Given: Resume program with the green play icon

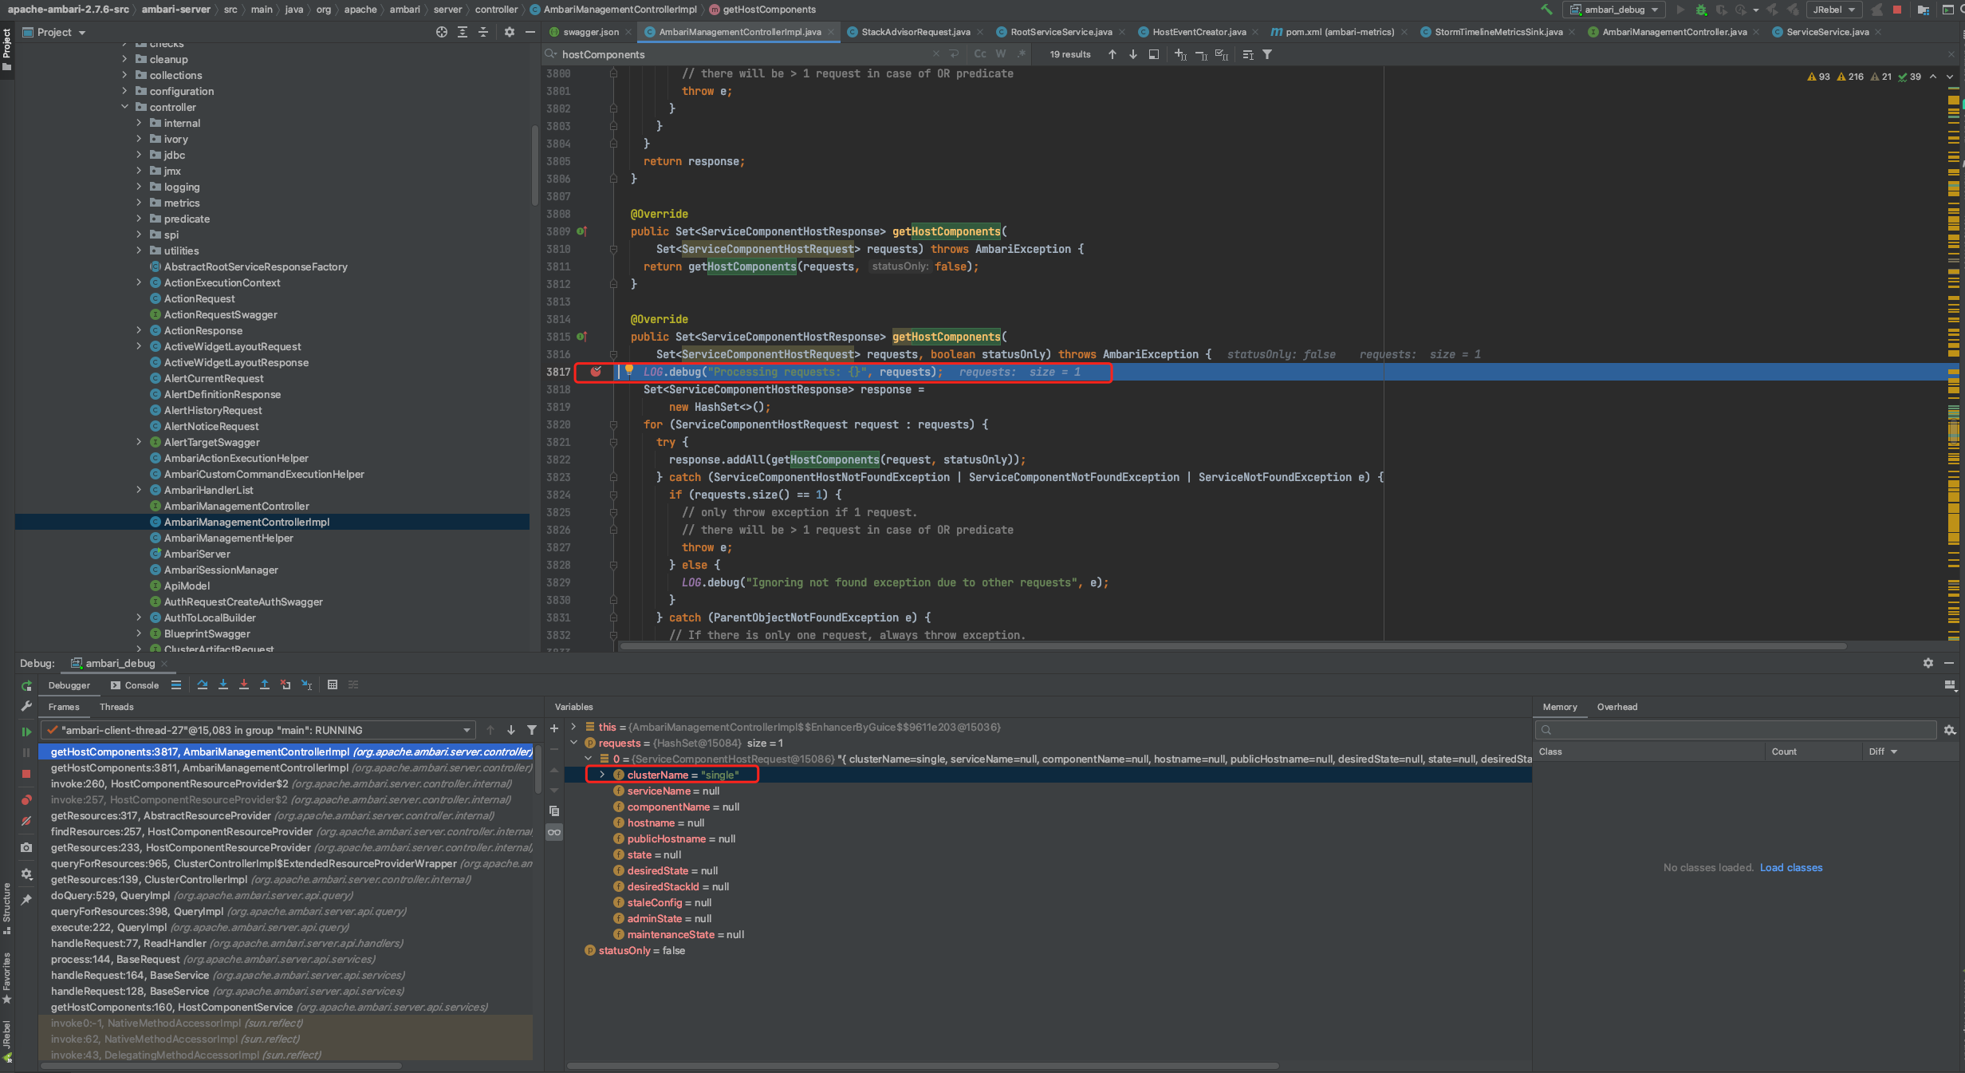Looking at the screenshot, I should (x=26, y=732).
